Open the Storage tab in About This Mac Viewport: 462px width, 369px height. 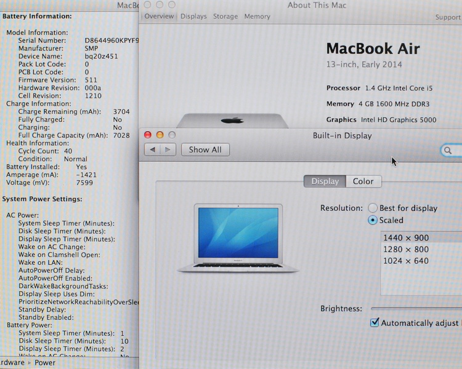tap(225, 17)
